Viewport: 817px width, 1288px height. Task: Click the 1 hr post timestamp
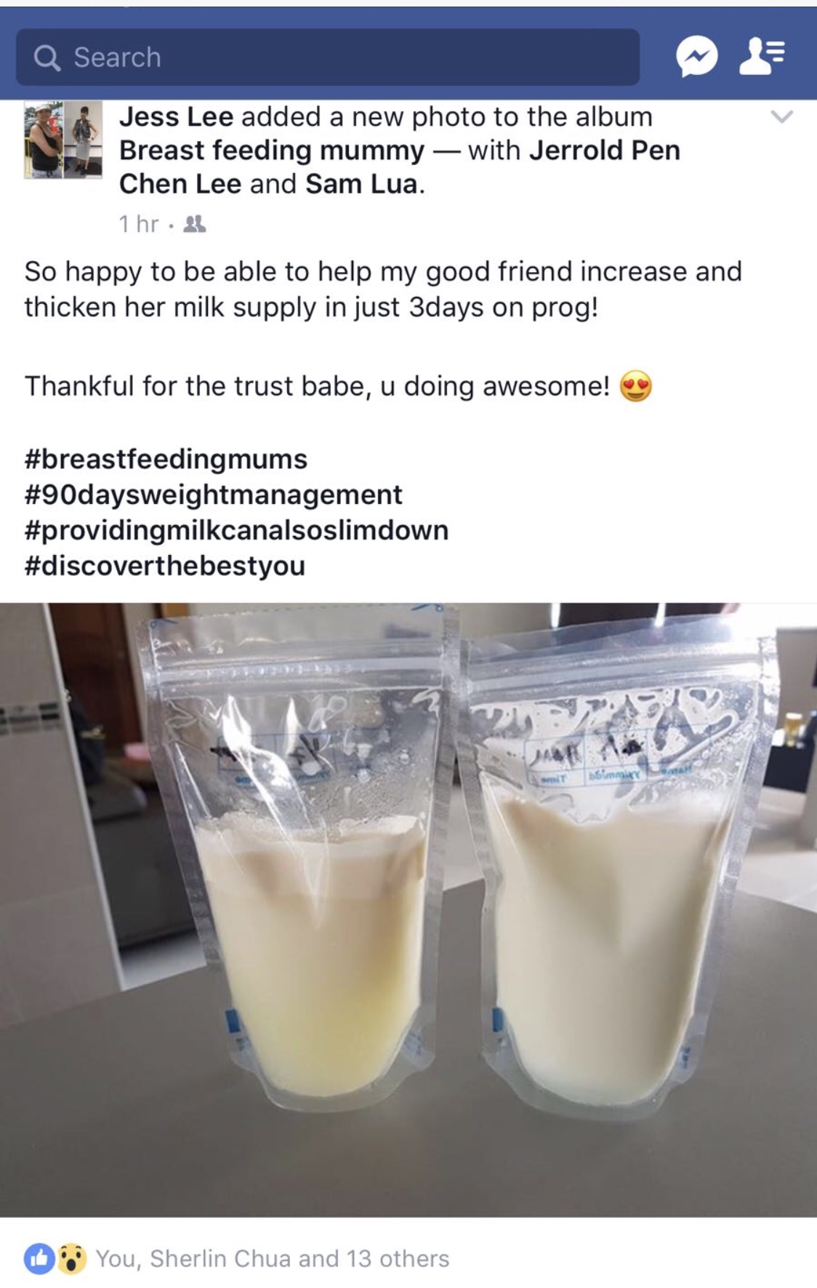[x=138, y=224]
